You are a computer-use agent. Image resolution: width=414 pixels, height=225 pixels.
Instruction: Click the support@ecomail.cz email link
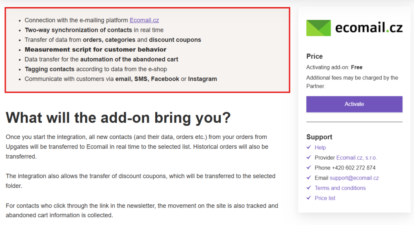coord(354,178)
